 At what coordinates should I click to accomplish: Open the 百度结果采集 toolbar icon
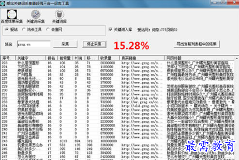point(12,16)
